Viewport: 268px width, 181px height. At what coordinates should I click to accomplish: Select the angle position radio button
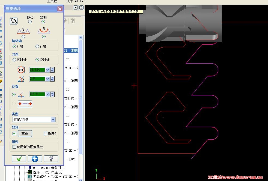pyautogui.click(x=14, y=95)
